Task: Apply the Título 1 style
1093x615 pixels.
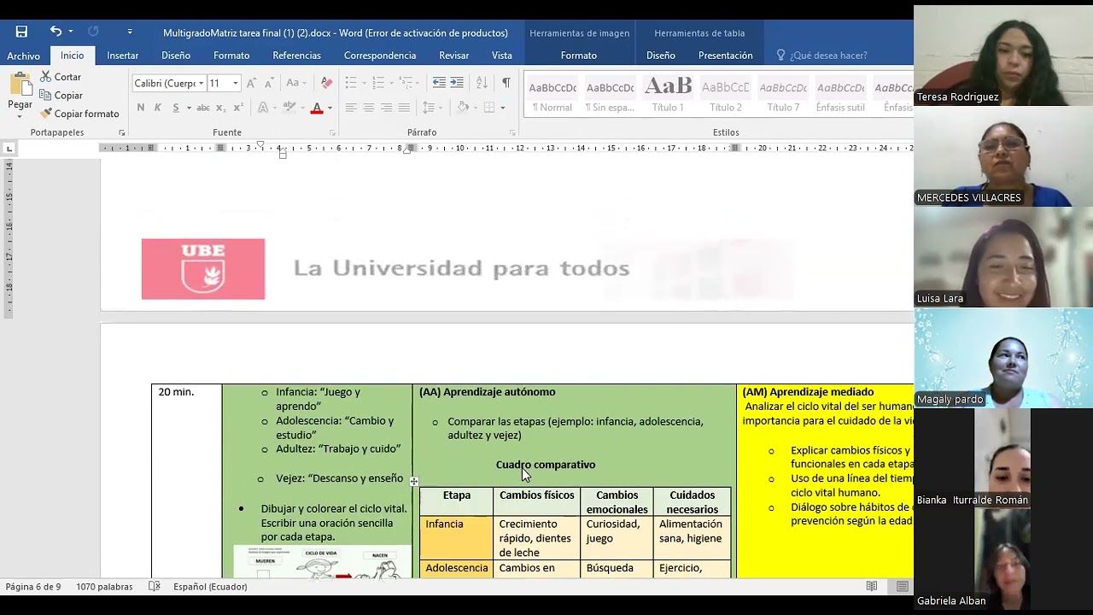Action: click(x=668, y=96)
